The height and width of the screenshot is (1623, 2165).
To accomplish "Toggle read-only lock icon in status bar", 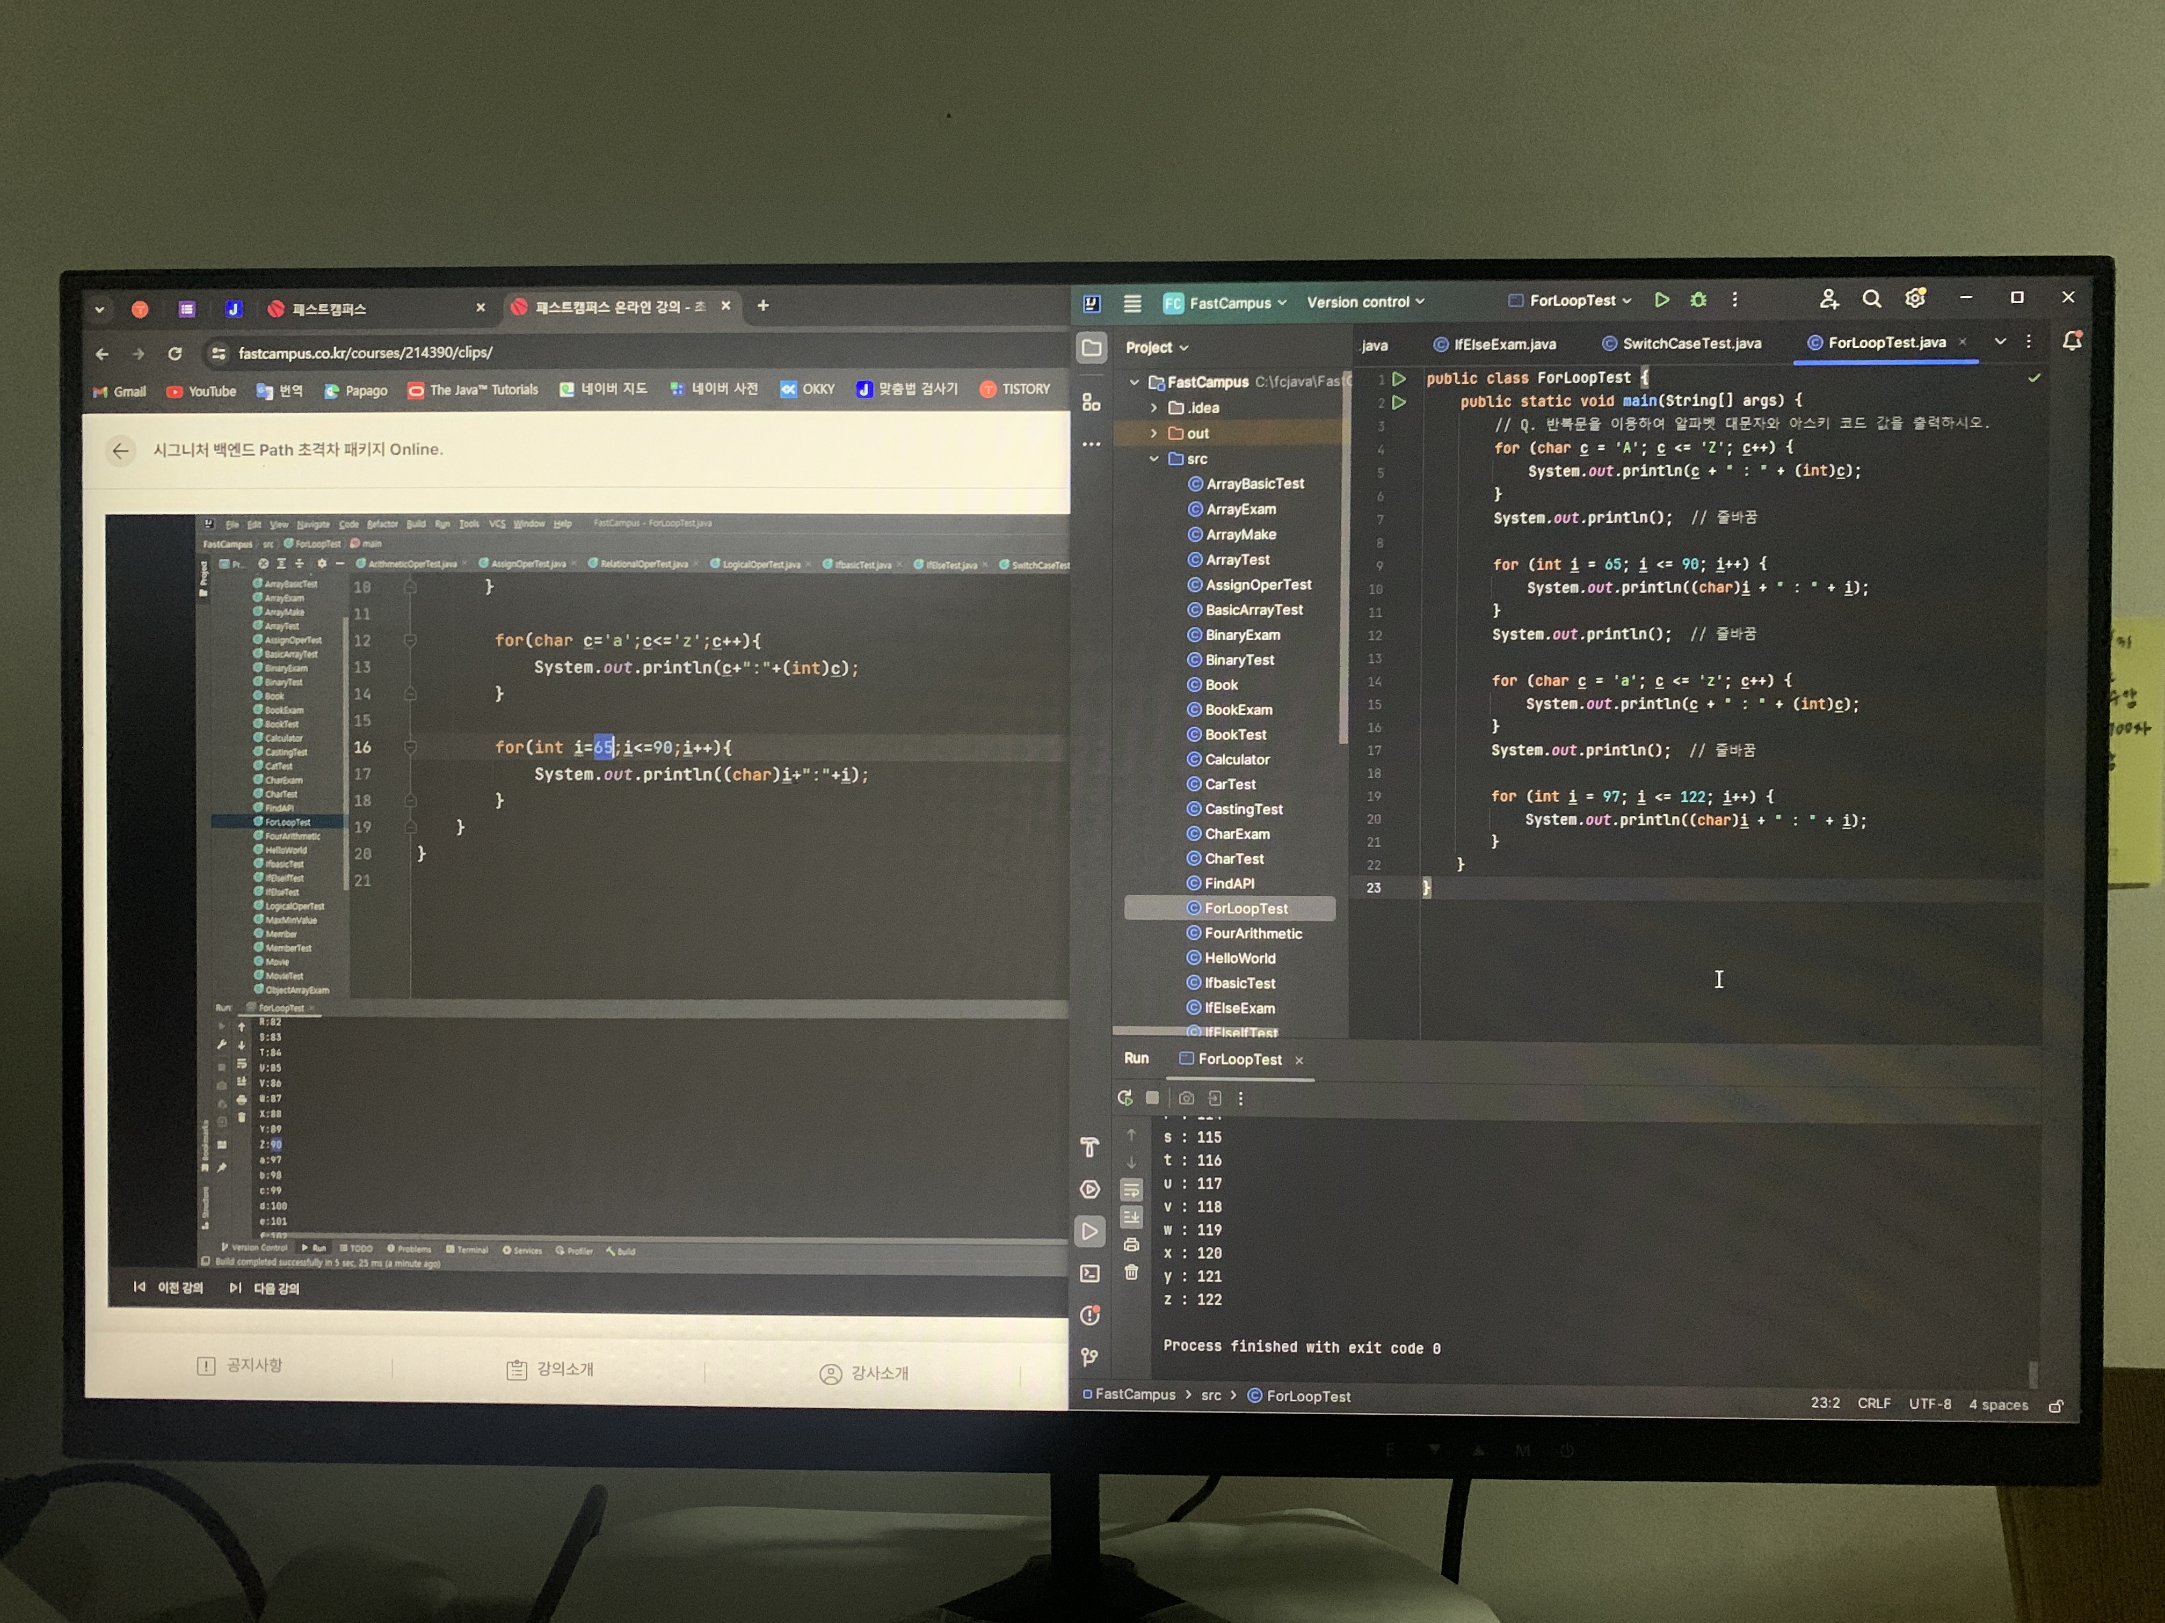I will click(x=2055, y=1406).
